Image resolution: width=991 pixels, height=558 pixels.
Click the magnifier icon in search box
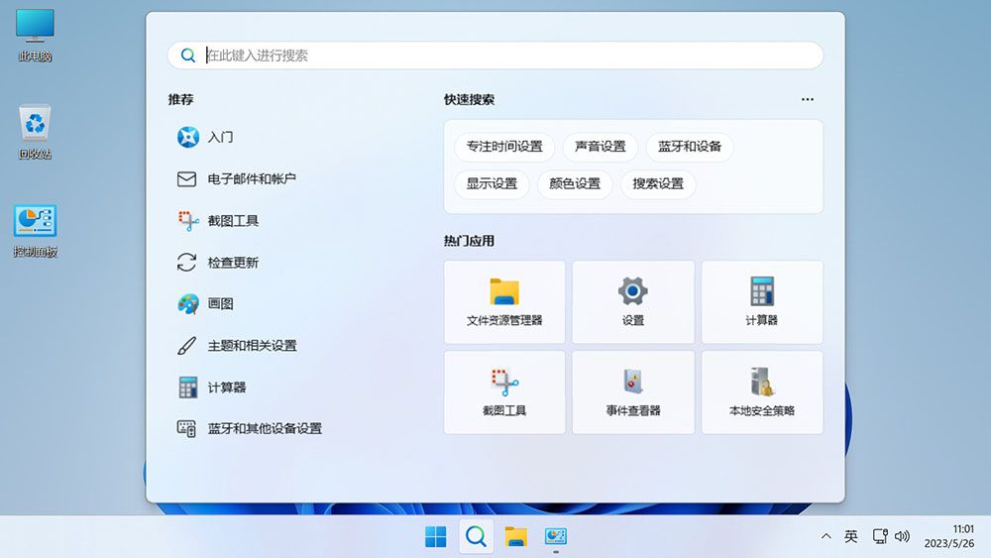187,56
